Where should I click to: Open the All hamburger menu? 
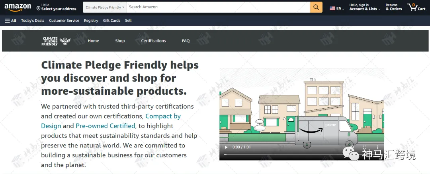point(11,21)
